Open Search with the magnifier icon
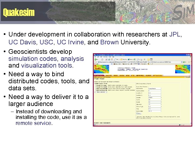This screenshot has height=146, width=195. pyautogui.click(x=115, y=59)
